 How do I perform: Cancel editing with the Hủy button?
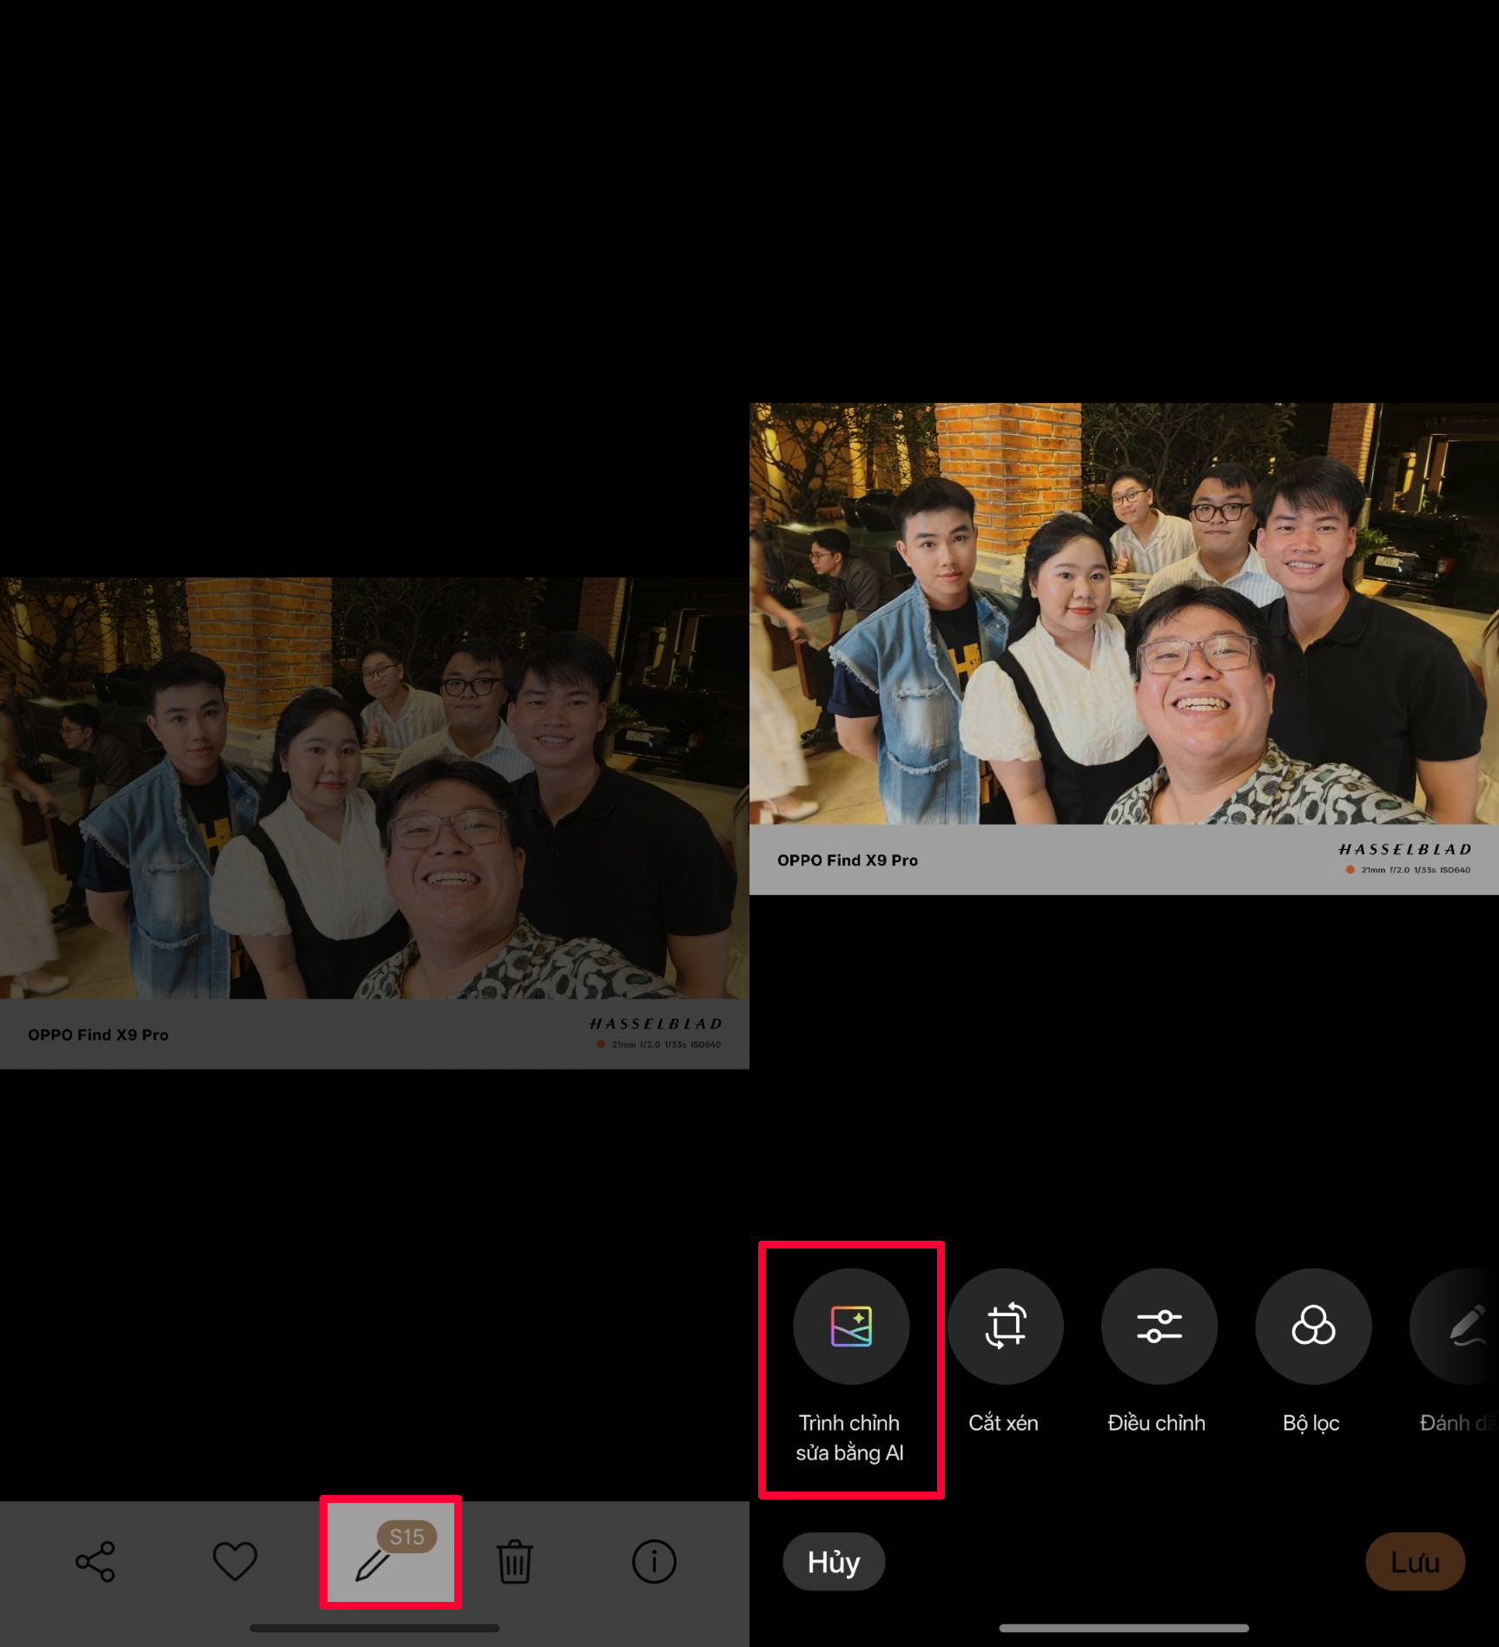coord(832,1561)
